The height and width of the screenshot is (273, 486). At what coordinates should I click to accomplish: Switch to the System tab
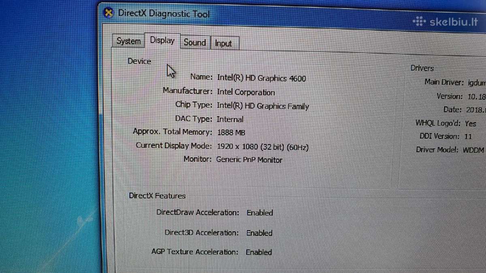128,41
